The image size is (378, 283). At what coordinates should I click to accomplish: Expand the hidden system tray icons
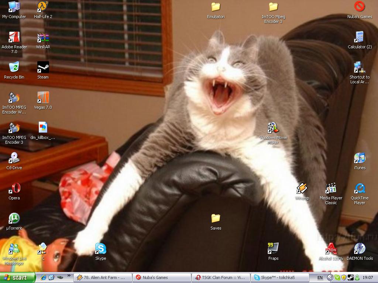pos(329,277)
